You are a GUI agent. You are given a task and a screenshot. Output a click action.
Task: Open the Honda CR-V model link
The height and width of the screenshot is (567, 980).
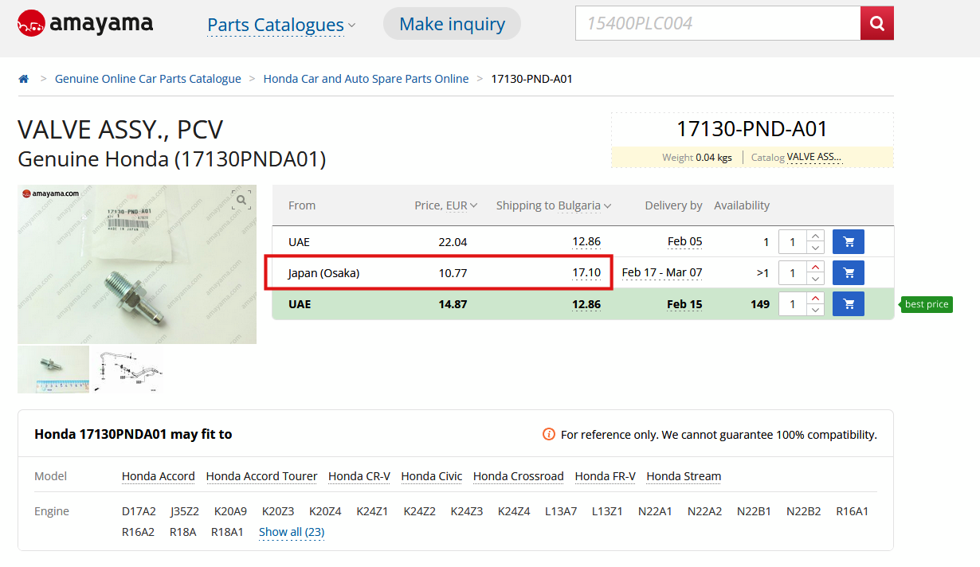click(x=359, y=476)
